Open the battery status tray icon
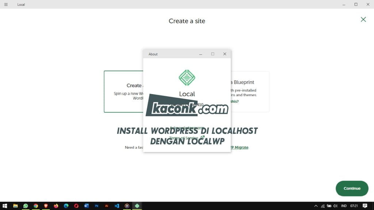 [x=329, y=206]
